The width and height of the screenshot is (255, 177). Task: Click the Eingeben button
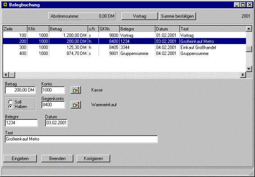[x=20, y=159]
